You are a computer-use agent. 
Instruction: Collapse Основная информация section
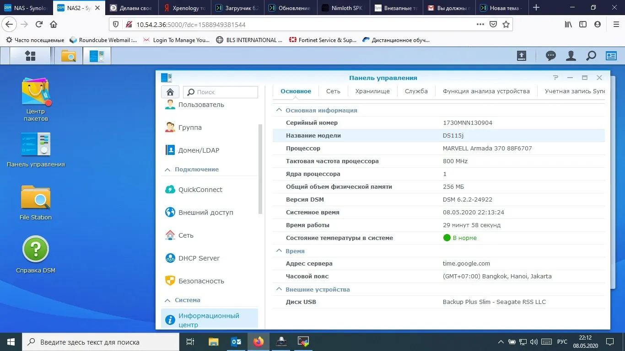tap(278, 110)
